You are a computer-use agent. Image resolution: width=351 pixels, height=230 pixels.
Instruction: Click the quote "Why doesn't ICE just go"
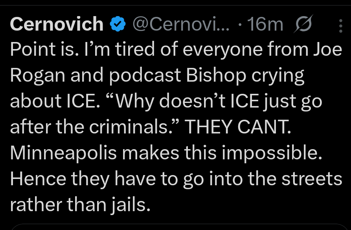[214, 102]
